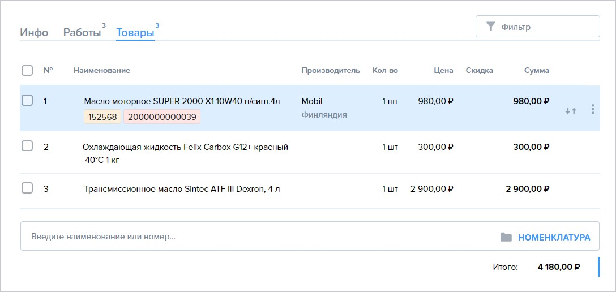616x292 pixels.
Task: Click the country Финляндия
Action: [324, 115]
